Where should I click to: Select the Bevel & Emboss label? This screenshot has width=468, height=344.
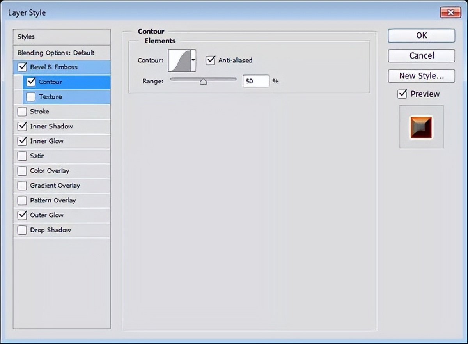(x=54, y=67)
